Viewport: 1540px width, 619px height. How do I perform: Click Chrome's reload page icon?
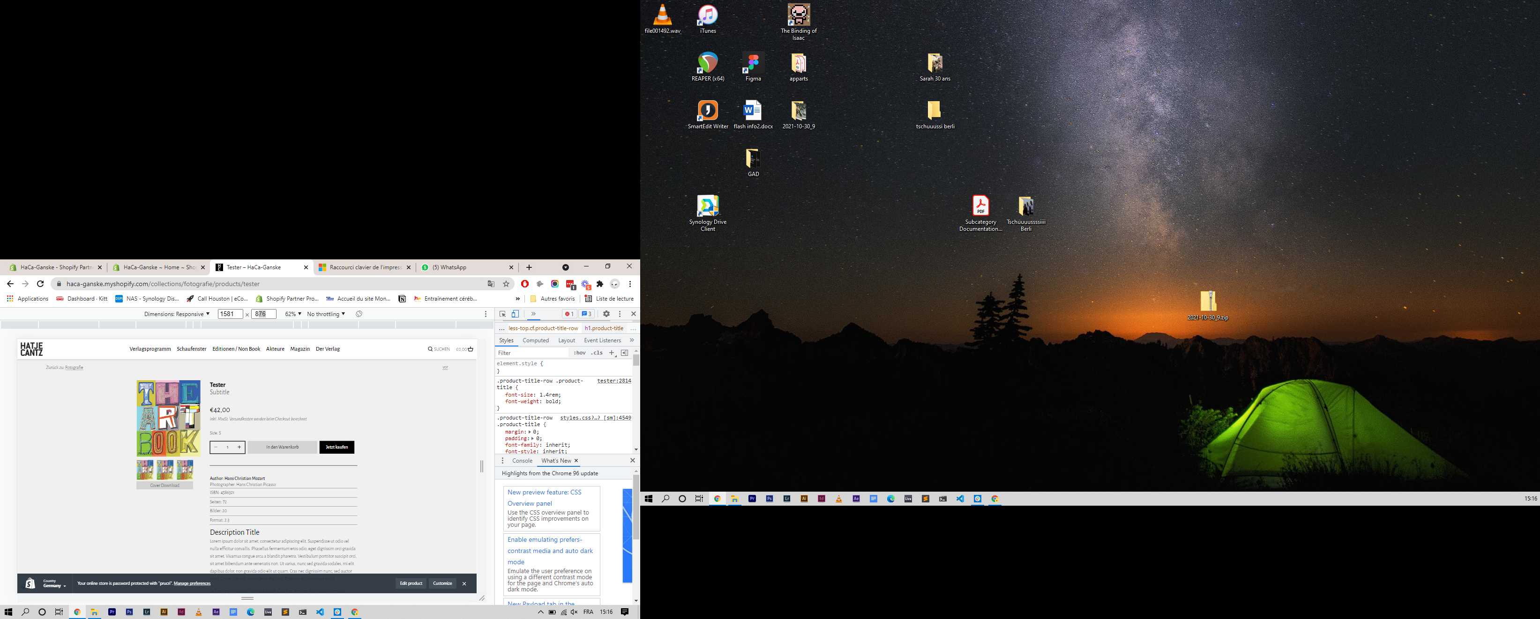tap(40, 284)
